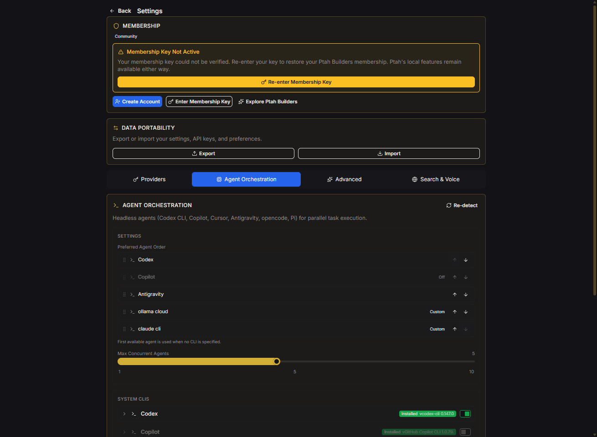Toggle the Copilot system CLI switch
Screen dimensions: 597x437
[x=465, y=432]
